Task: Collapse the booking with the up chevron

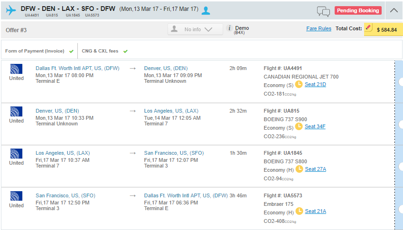Action: (x=394, y=10)
